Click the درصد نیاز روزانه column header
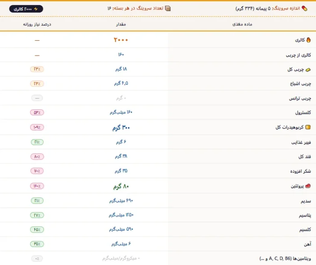The height and width of the screenshot is (265, 316). [x=37, y=24]
